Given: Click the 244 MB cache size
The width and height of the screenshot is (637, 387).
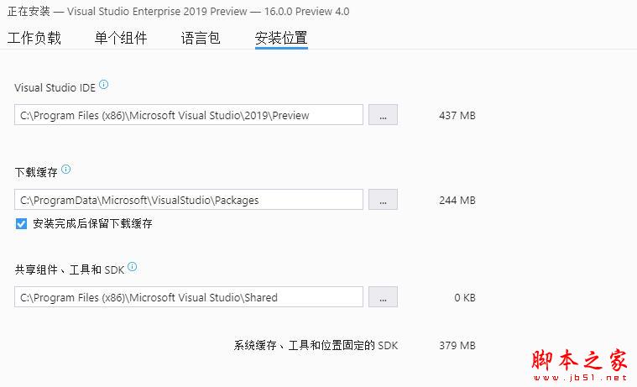Looking at the screenshot, I should pos(457,200).
